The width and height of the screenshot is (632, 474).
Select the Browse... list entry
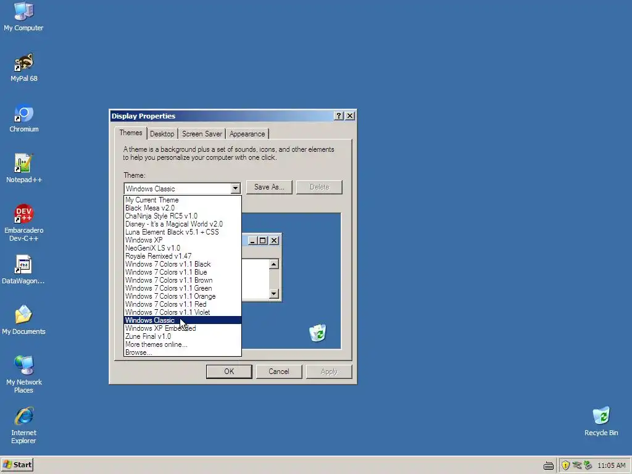(183, 352)
